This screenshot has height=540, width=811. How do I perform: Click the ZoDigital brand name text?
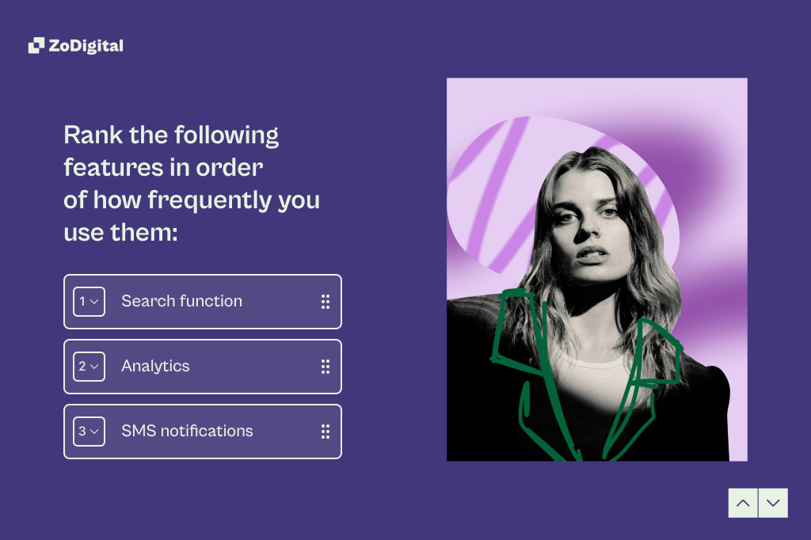coord(86,46)
